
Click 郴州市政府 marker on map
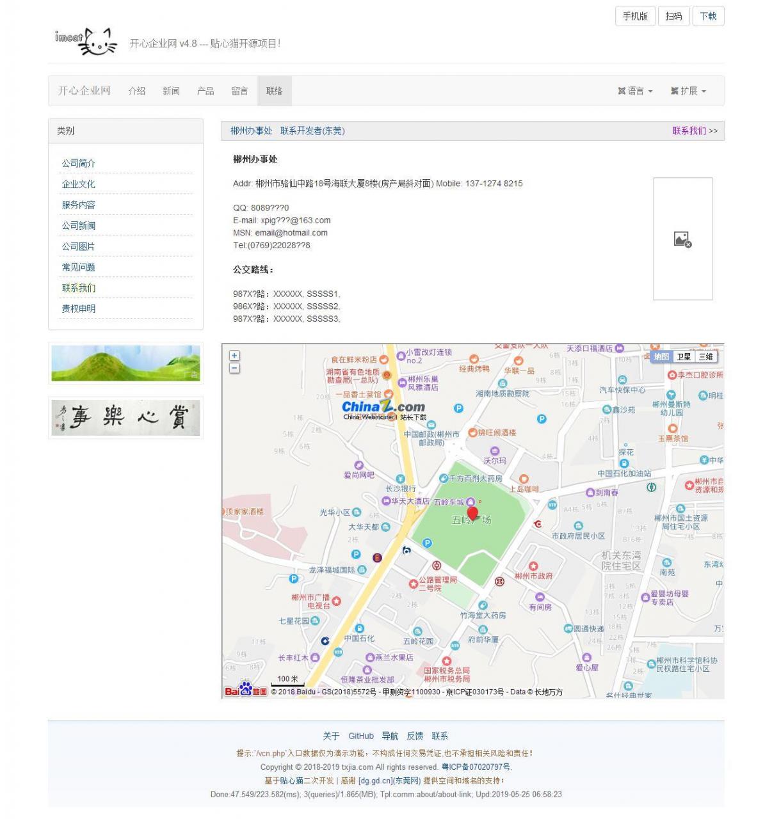tap(533, 567)
